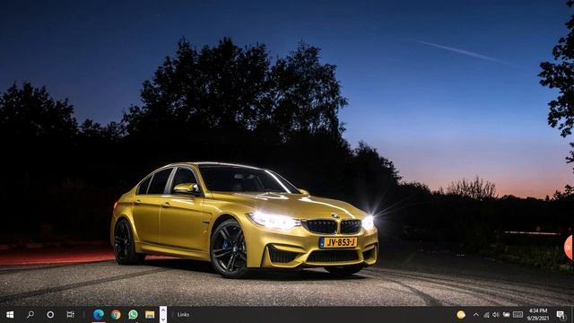Screen dimensions: 574x323
Task: Show hidden system tray icons
Action: point(476,315)
